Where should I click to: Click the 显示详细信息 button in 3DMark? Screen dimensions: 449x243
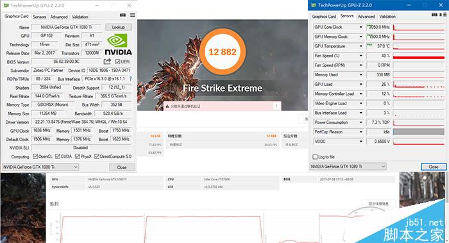point(378,203)
